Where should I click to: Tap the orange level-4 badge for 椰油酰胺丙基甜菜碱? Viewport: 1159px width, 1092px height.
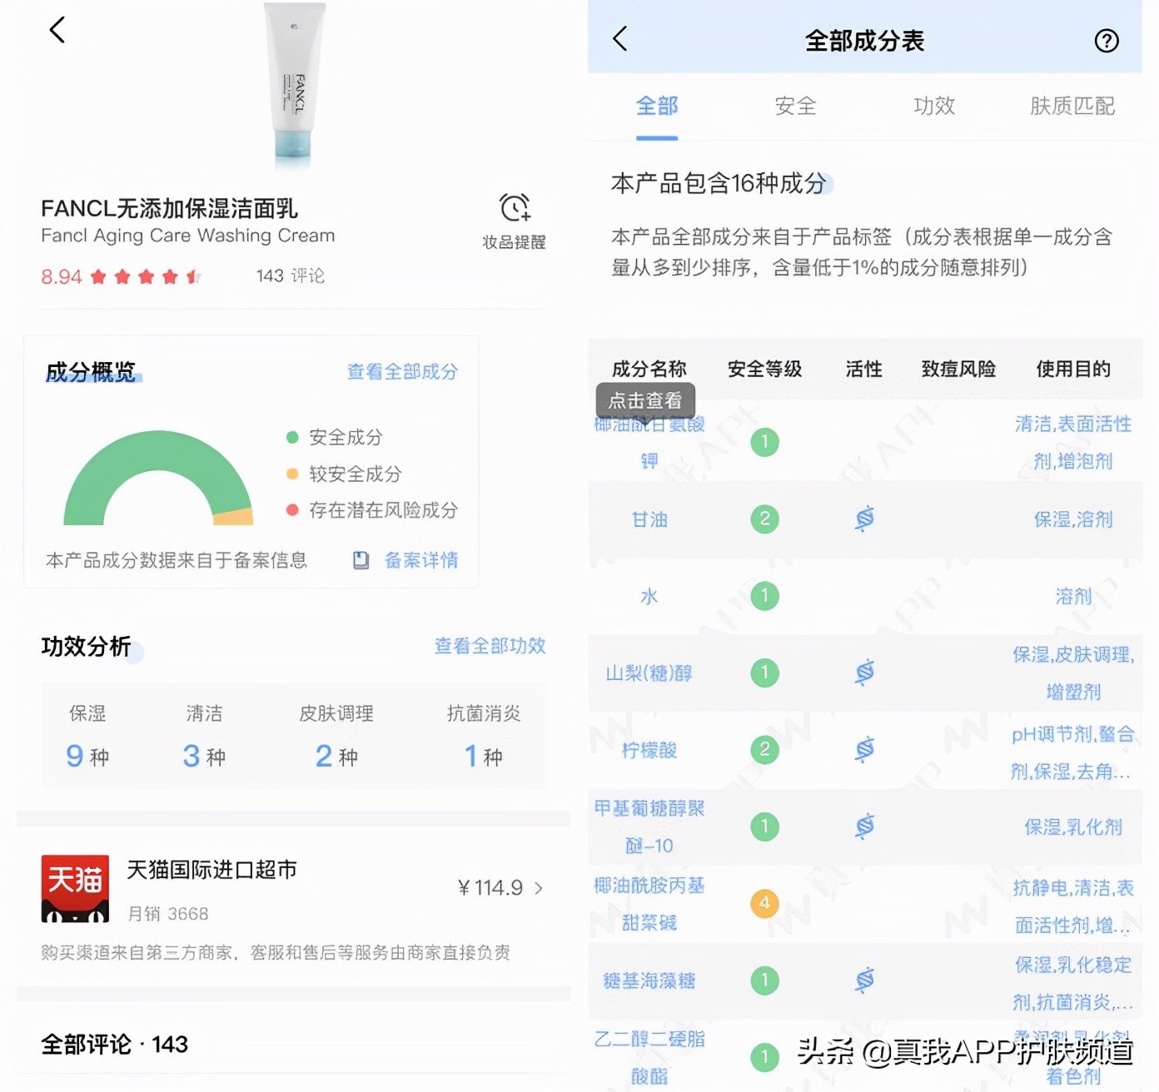coord(764,903)
